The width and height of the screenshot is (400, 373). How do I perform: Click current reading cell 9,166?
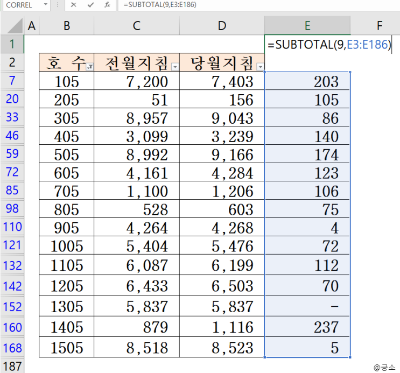point(222,154)
